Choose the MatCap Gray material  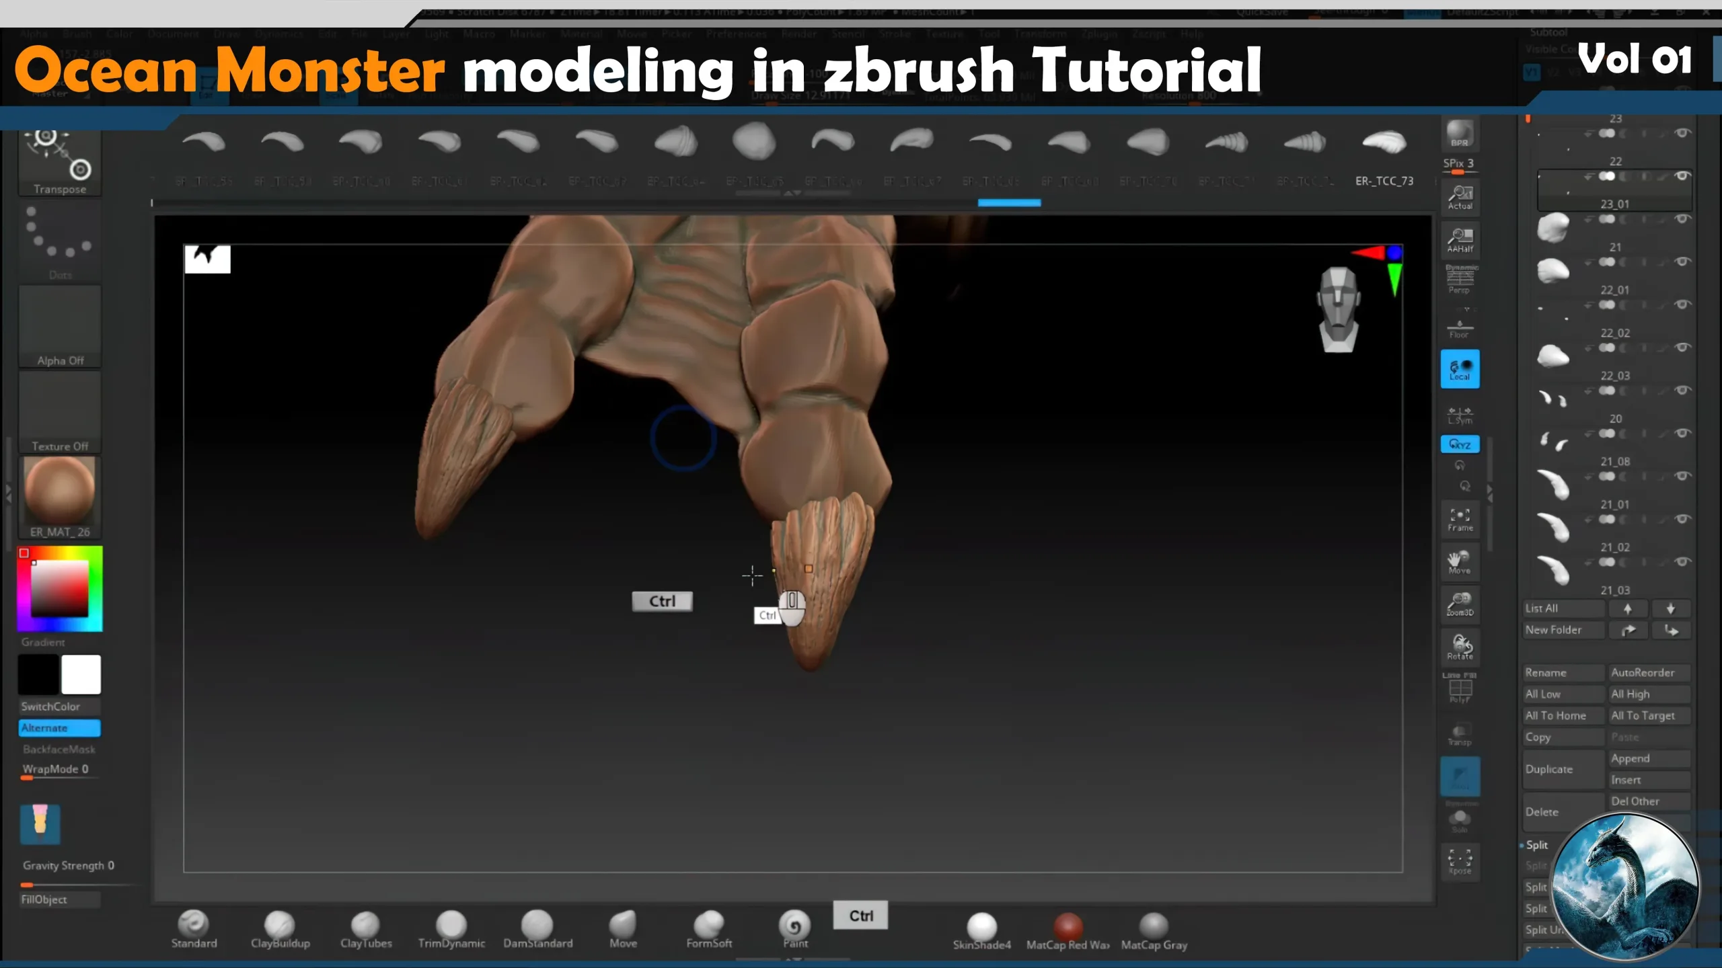(1154, 926)
